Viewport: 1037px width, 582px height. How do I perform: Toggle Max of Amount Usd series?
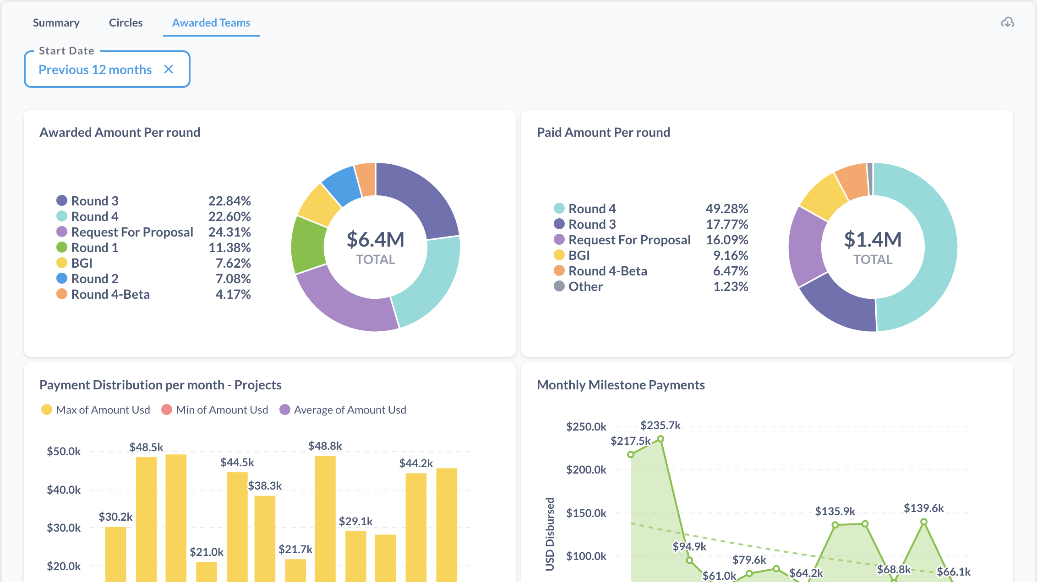pyautogui.click(x=96, y=410)
